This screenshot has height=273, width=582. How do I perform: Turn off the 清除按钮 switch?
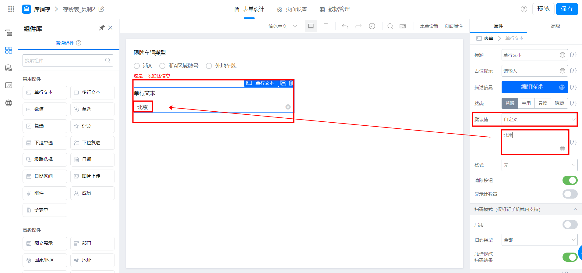(x=570, y=180)
